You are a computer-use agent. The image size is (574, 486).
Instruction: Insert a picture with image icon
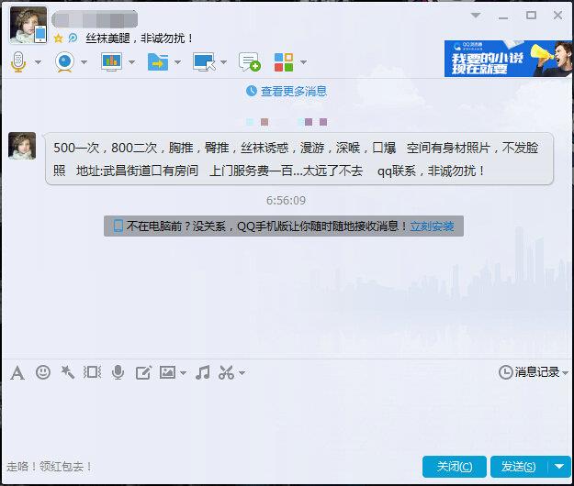tap(168, 372)
